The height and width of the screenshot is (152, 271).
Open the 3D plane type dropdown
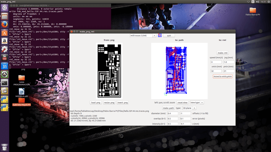[x=189, y=108]
